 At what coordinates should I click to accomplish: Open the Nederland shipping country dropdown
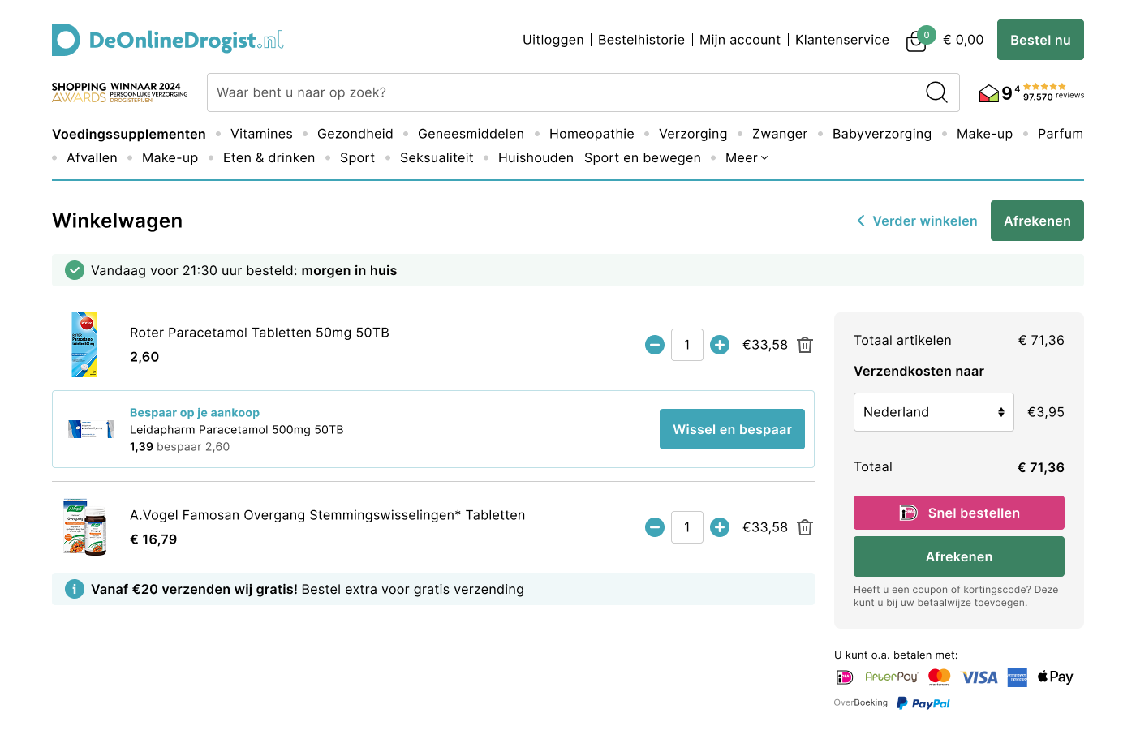click(x=934, y=412)
